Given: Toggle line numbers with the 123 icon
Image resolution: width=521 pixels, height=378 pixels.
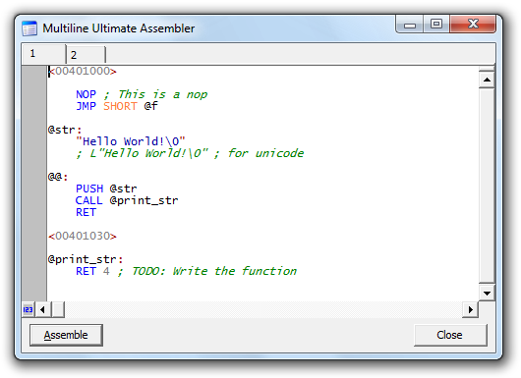Looking at the screenshot, I should [x=28, y=309].
